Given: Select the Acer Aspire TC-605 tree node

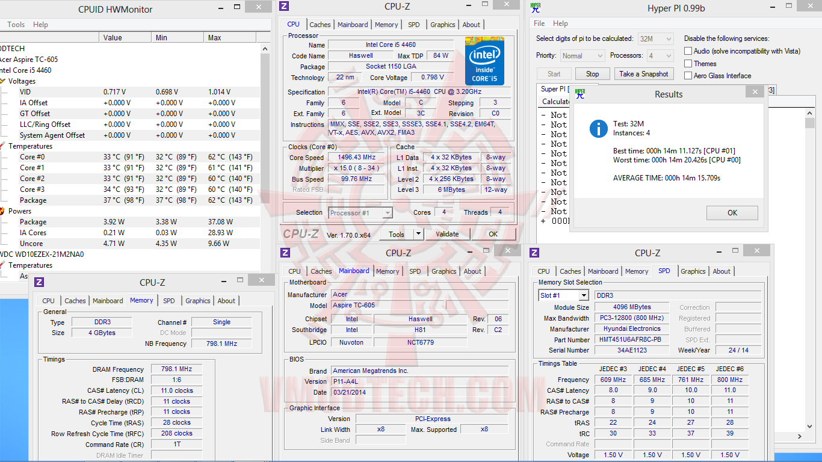Looking at the screenshot, I should [28, 60].
